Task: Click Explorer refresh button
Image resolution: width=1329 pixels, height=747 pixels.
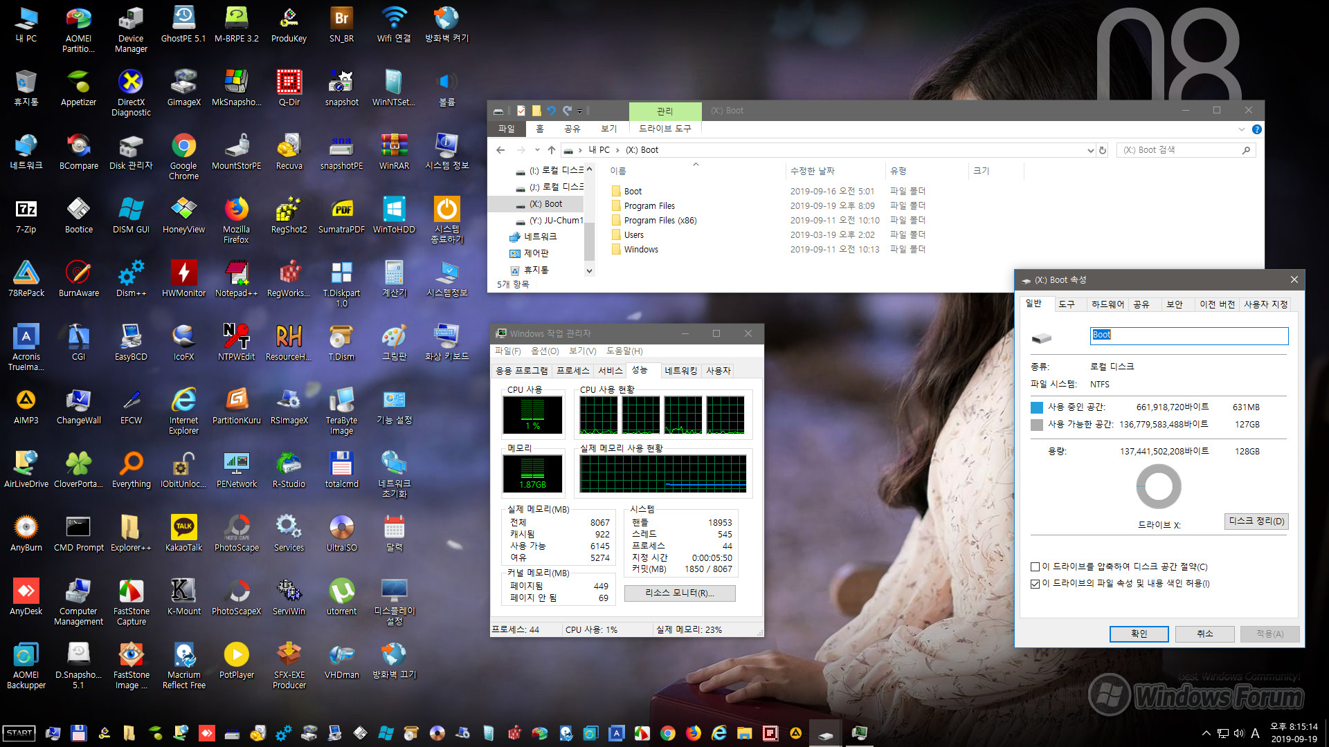Action: (x=1103, y=150)
